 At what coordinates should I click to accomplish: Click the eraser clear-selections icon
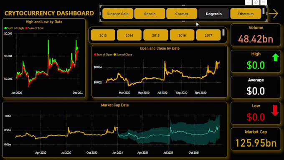(x=256, y=2)
